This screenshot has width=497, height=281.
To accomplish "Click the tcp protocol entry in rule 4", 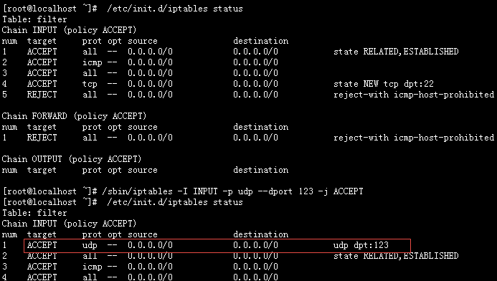I will [x=90, y=85].
